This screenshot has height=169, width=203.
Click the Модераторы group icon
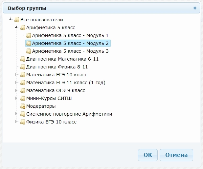23,106
